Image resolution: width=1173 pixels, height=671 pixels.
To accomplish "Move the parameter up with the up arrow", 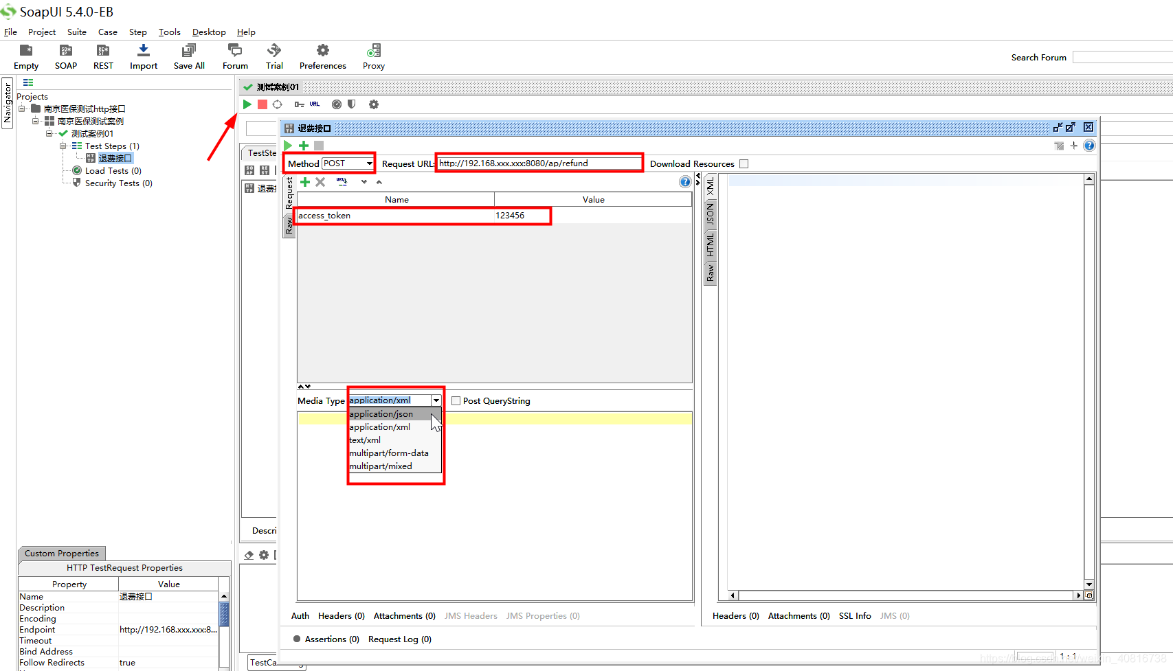I will point(379,182).
